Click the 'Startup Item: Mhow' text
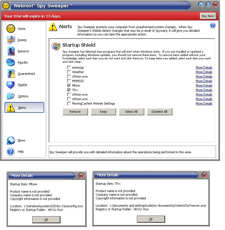The height and width of the screenshot is (230, 225). pyautogui.click(x=23, y=184)
